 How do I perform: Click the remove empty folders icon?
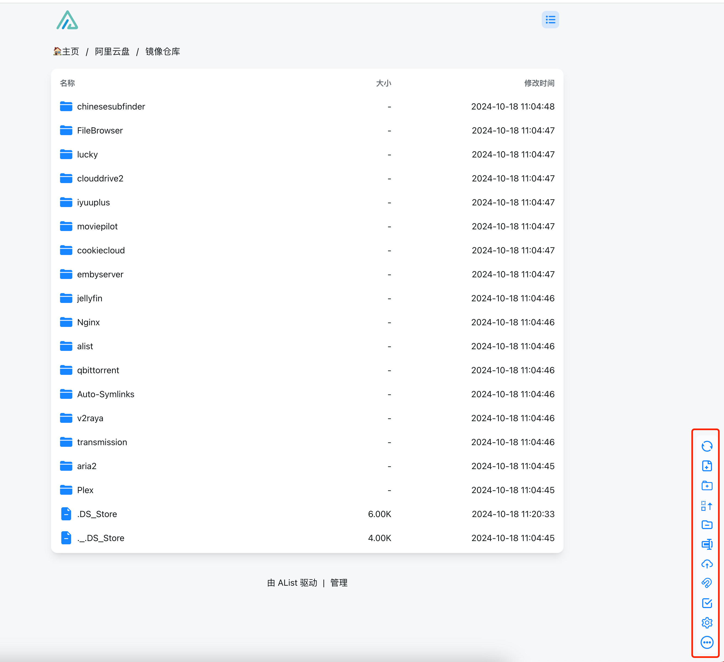(x=707, y=525)
